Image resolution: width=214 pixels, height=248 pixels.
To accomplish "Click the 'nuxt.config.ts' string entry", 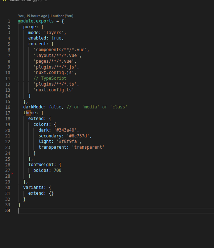I will coord(54,90).
